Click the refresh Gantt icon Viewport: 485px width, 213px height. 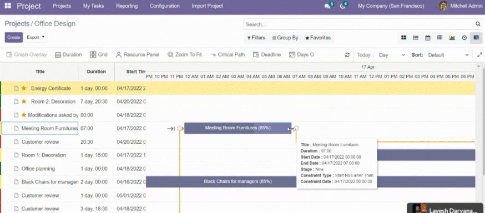347,55
